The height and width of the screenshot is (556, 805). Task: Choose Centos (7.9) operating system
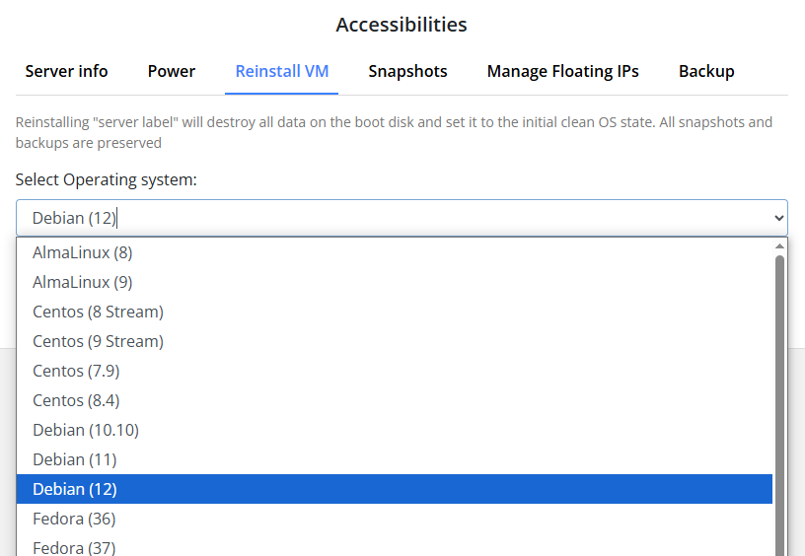[x=76, y=371]
